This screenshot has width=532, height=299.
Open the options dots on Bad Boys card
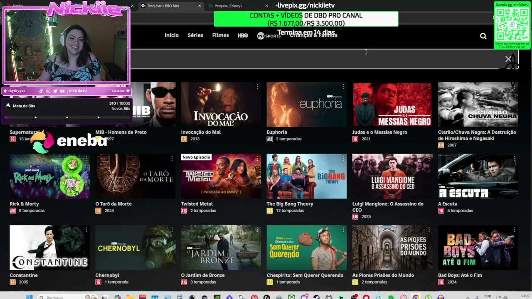pyautogui.click(x=515, y=230)
